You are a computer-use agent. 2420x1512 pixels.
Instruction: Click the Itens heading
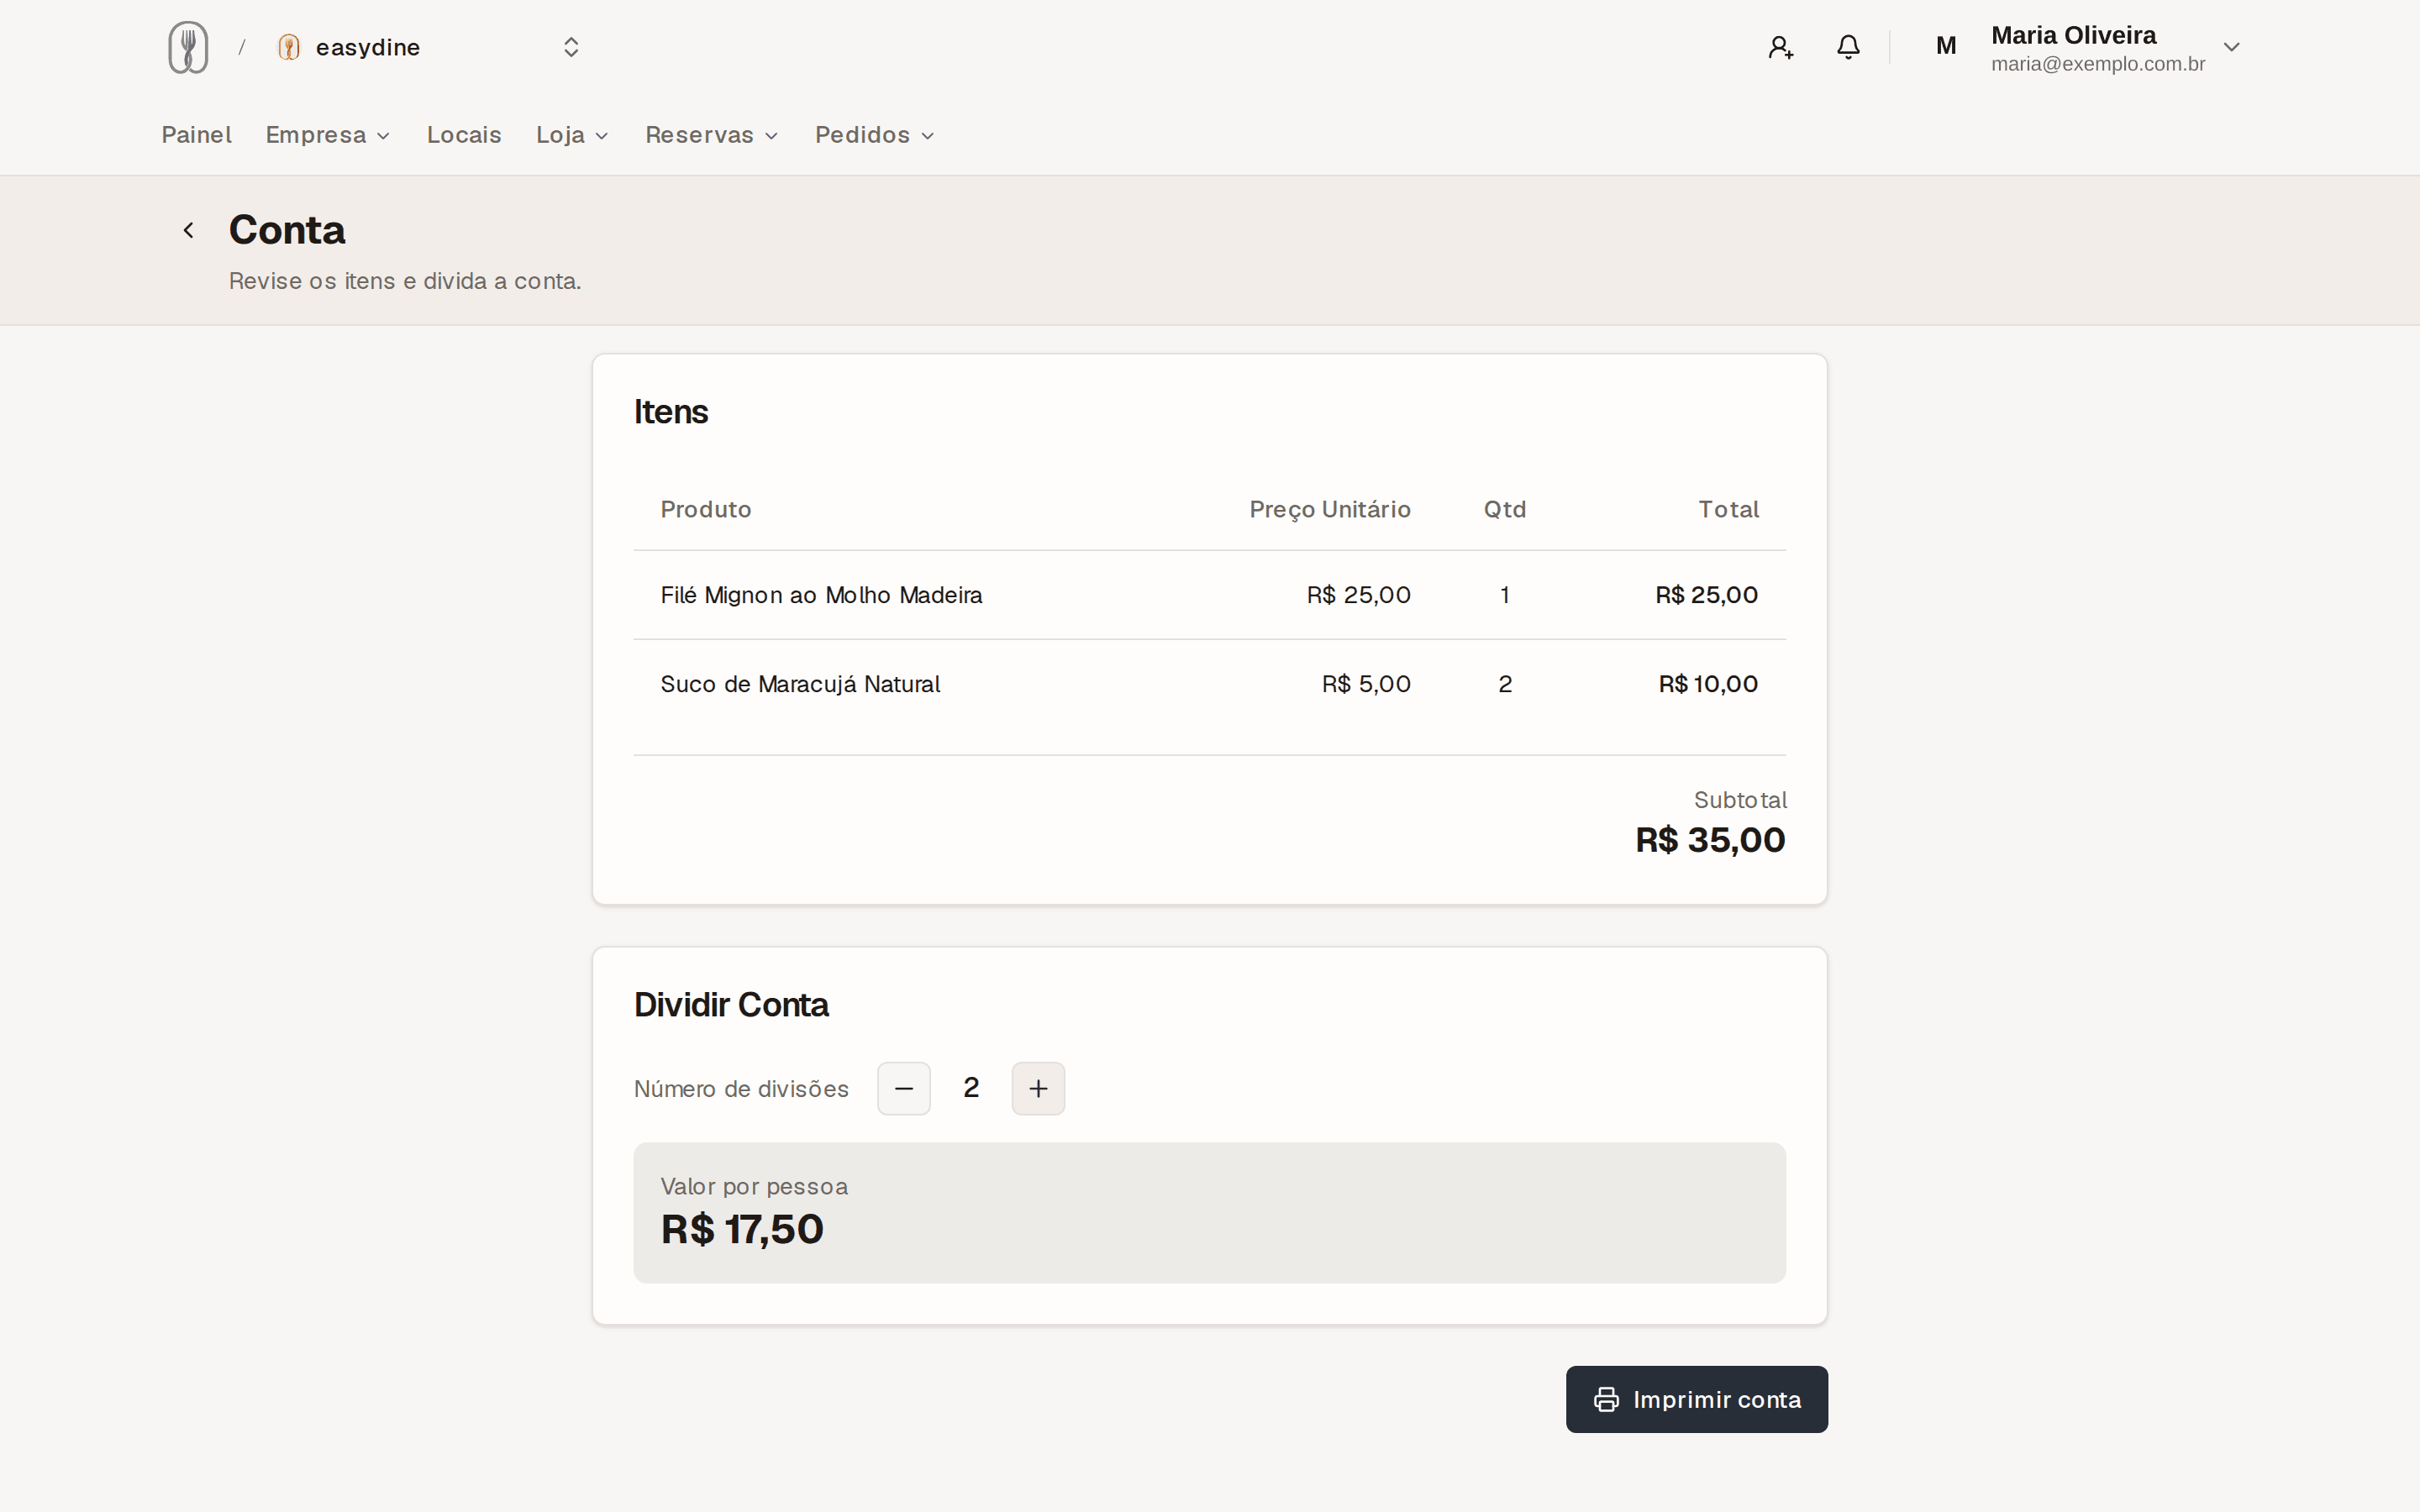[670, 412]
